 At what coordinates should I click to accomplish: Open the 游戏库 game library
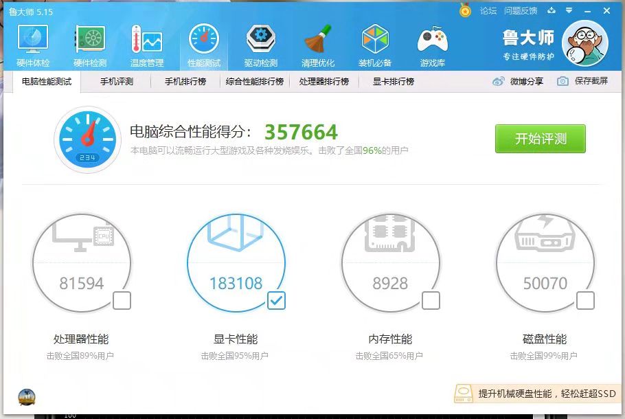(432, 43)
